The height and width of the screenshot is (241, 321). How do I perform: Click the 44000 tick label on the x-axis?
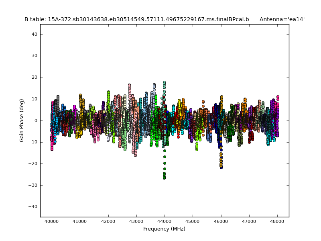pyautogui.click(x=165, y=221)
